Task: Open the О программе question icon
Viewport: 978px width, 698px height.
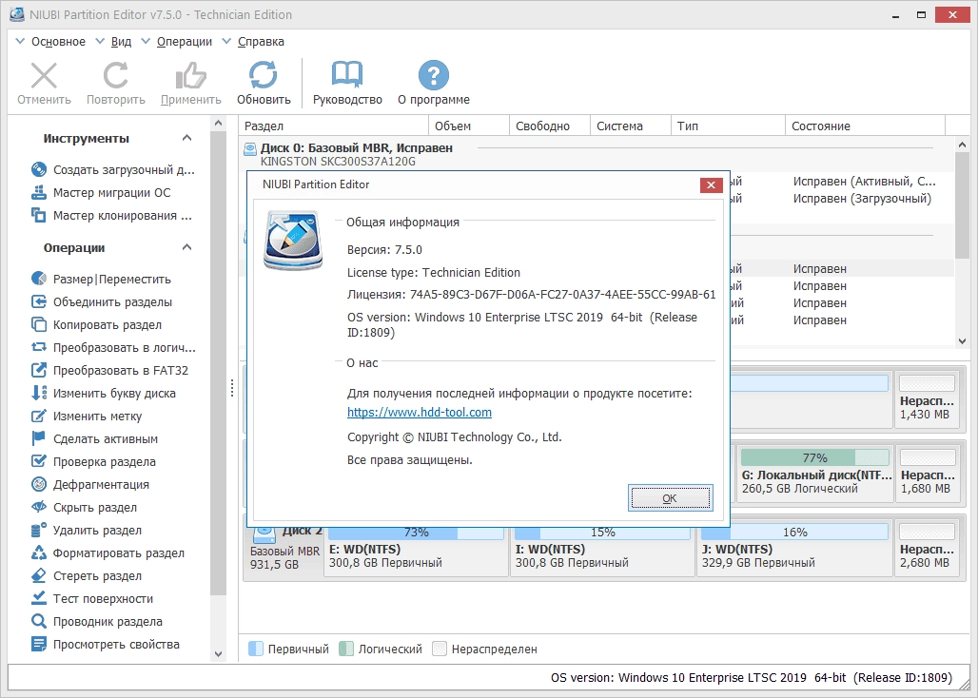Action: click(434, 75)
